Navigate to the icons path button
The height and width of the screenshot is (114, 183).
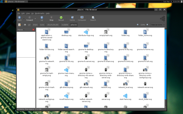click(x=42, y=25)
